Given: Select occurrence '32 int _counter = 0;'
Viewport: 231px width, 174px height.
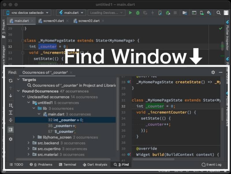Looking at the screenshot, I should tap(65, 120).
